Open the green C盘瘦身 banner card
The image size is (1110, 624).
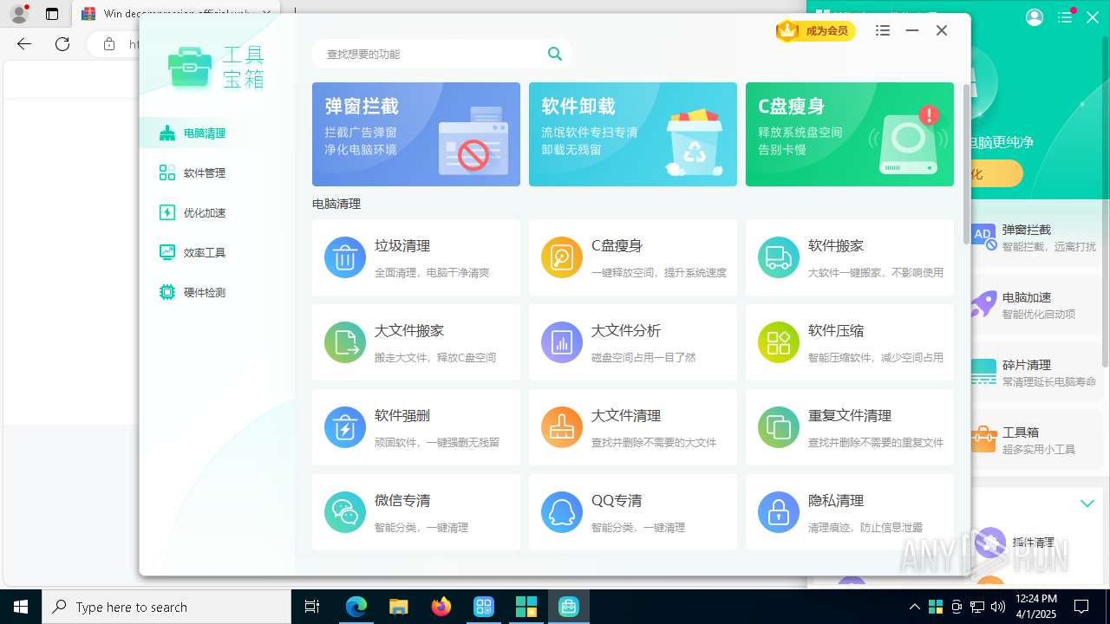(850, 134)
